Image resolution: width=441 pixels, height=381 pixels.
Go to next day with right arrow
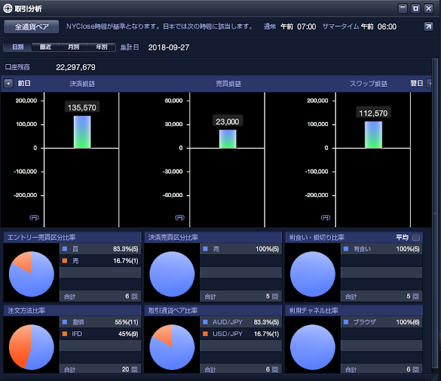click(429, 83)
